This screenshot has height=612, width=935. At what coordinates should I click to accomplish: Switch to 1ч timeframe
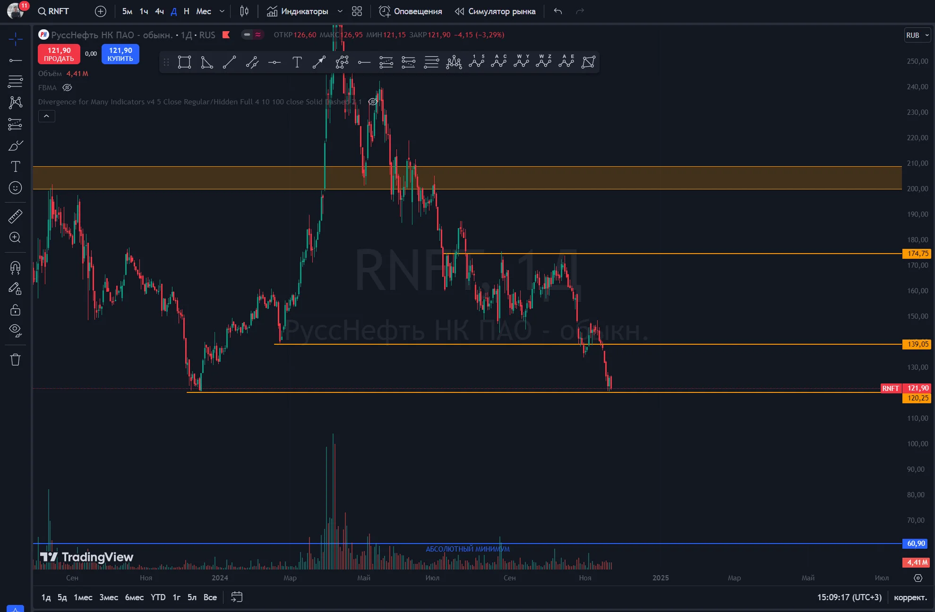(144, 11)
